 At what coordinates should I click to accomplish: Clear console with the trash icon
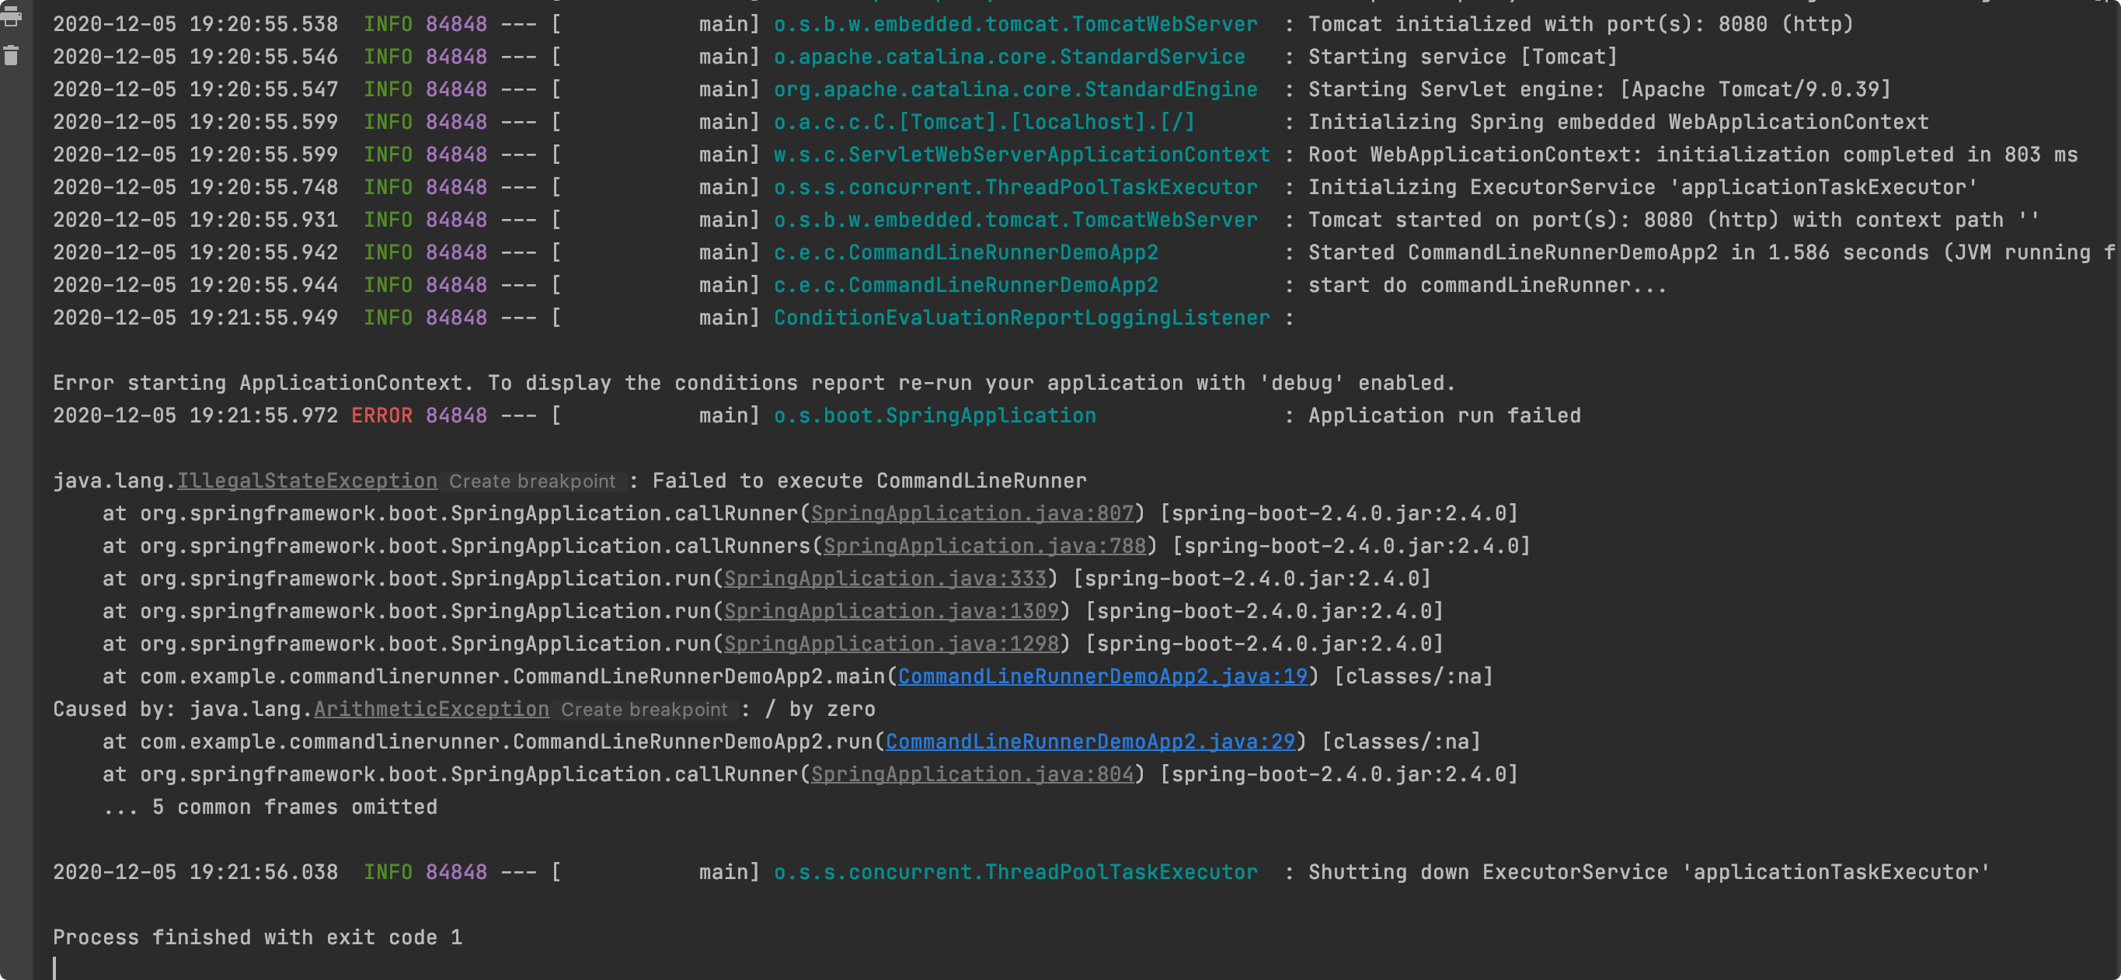coord(11,56)
